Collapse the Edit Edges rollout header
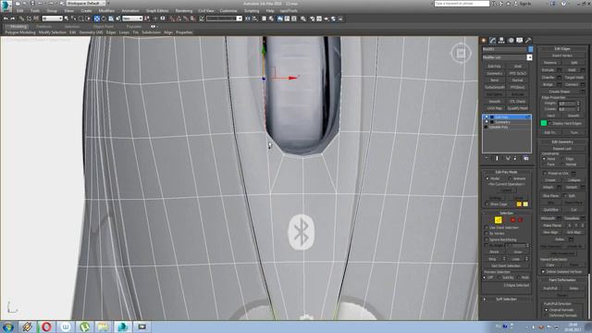This screenshot has width=592, height=333. pyautogui.click(x=562, y=49)
